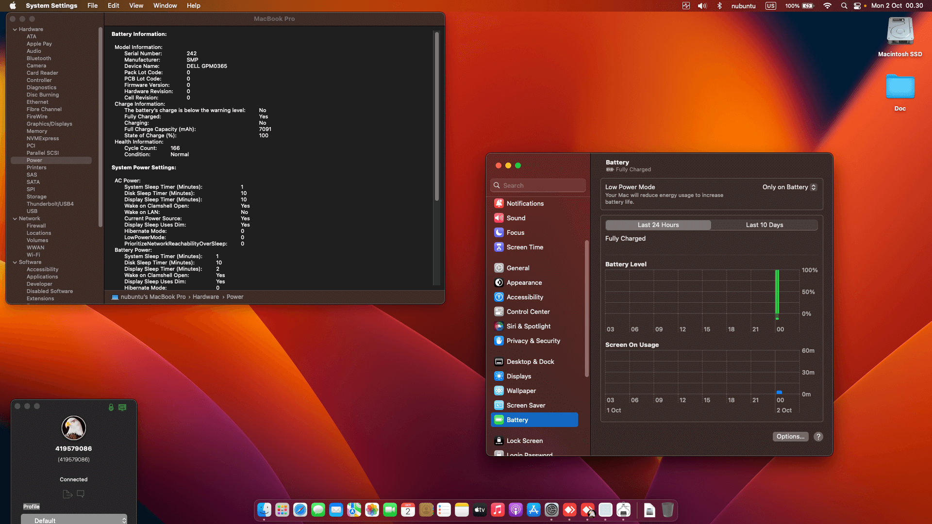Open Lock Screen settings
The height and width of the screenshot is (524, 932).
(525, 441)
